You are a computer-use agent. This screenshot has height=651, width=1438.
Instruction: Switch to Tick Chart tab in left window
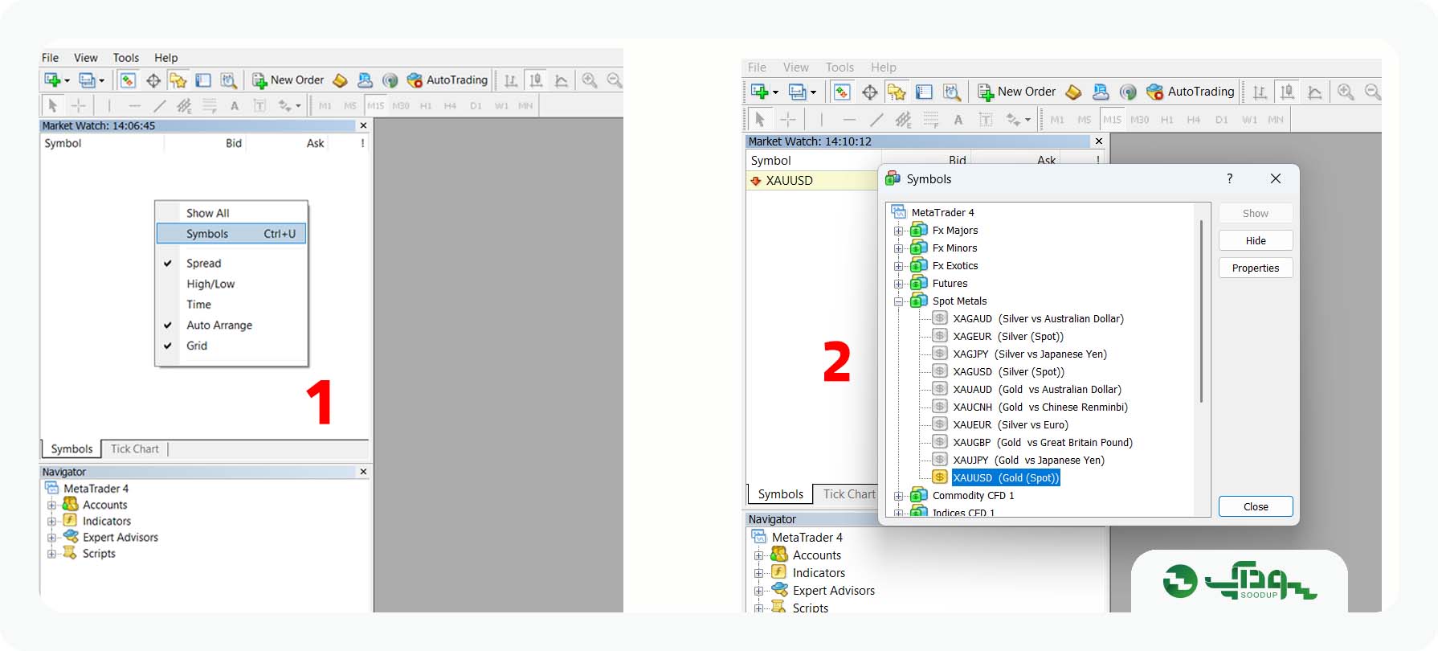tap(135, 449)
